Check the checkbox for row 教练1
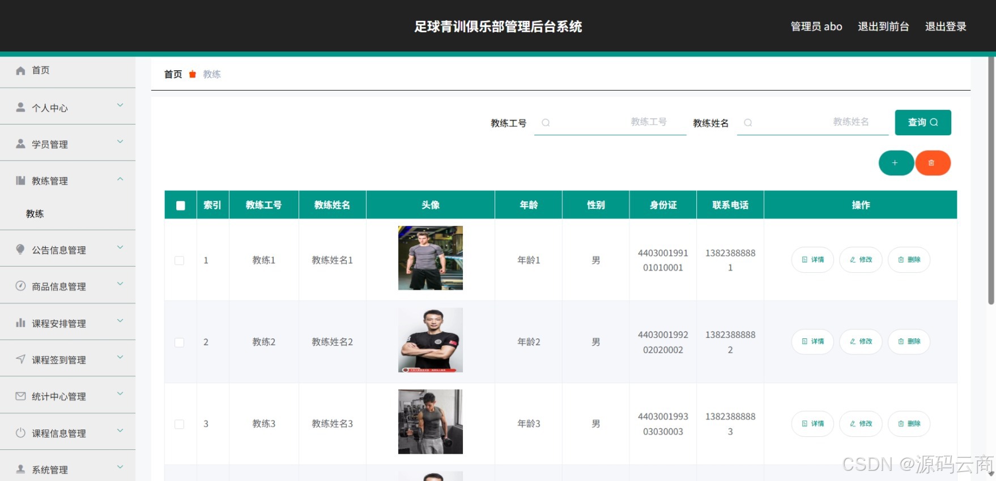 [179, 260]
